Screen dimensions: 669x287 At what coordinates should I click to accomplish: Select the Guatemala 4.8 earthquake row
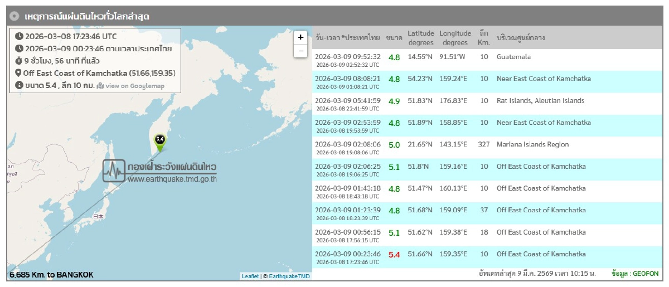pyautogui.click(x=485, y=60)
